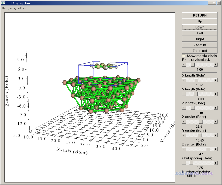Click the Y center slider thumb
The height and width of the screenshot is (185, 222).
[x=200, y=135]
